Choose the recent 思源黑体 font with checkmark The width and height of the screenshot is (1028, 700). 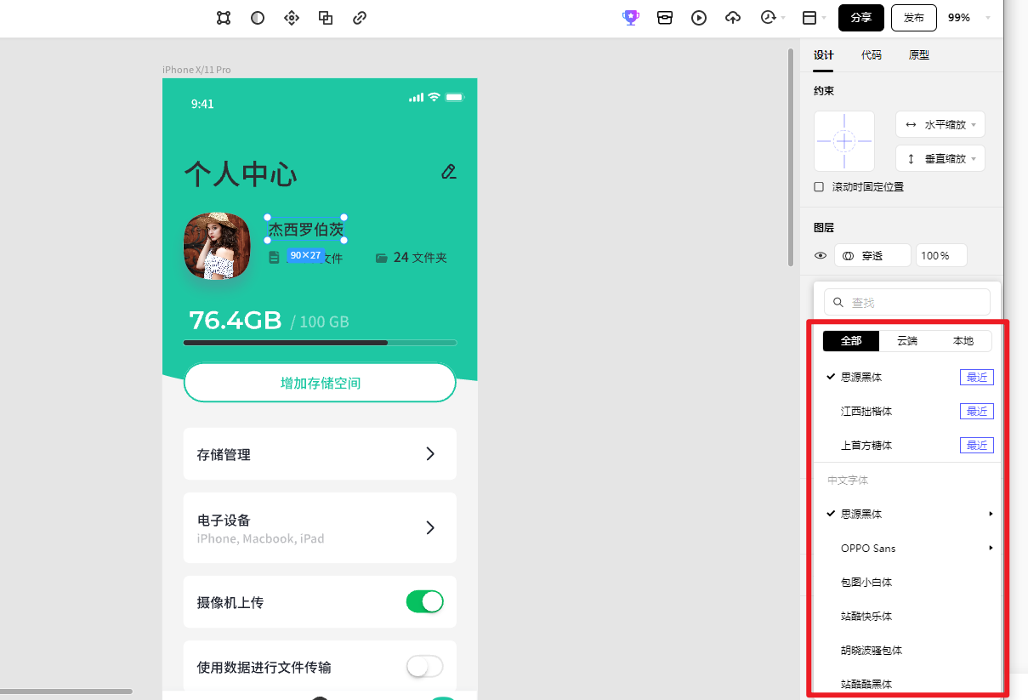[x=907, y=377]
